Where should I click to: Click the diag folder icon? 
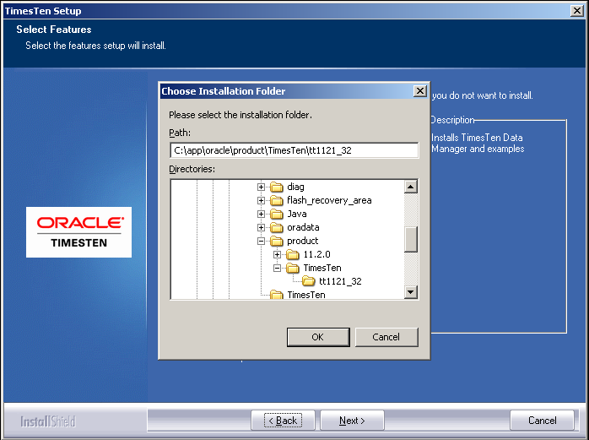pyautogui.click(x=277, y=187)
